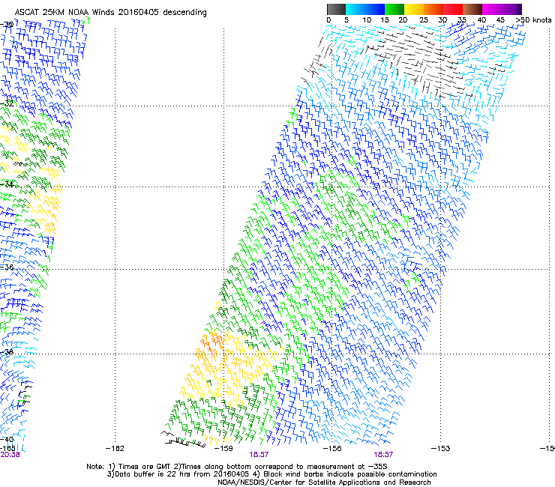Select the cyan-blue 5-15 knots color segment
The width and height of the screenshot is (555, 487).
click(x=365, y=9)
